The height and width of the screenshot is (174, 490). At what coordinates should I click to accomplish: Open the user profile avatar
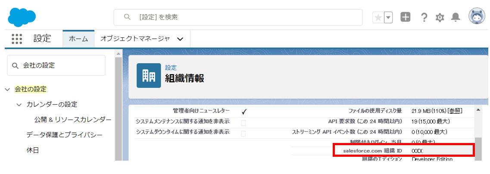[477, 17]
